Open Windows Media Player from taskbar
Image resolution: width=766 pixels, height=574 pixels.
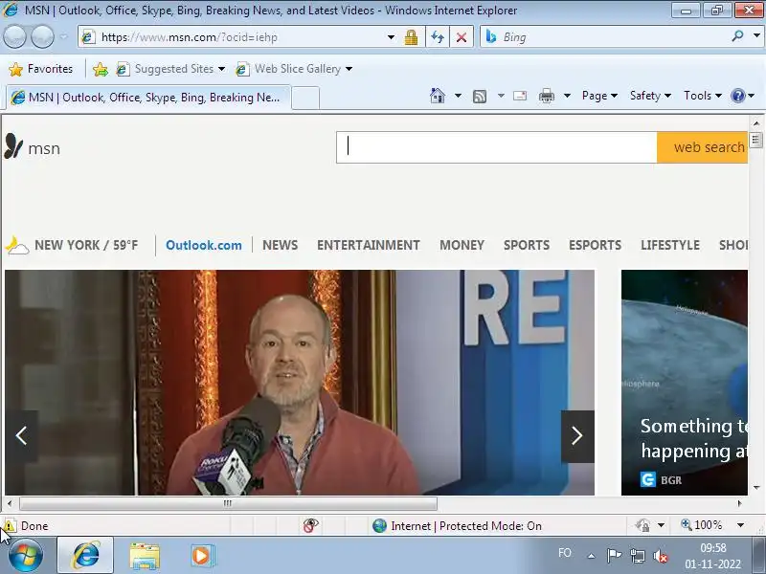click(202, 556)
